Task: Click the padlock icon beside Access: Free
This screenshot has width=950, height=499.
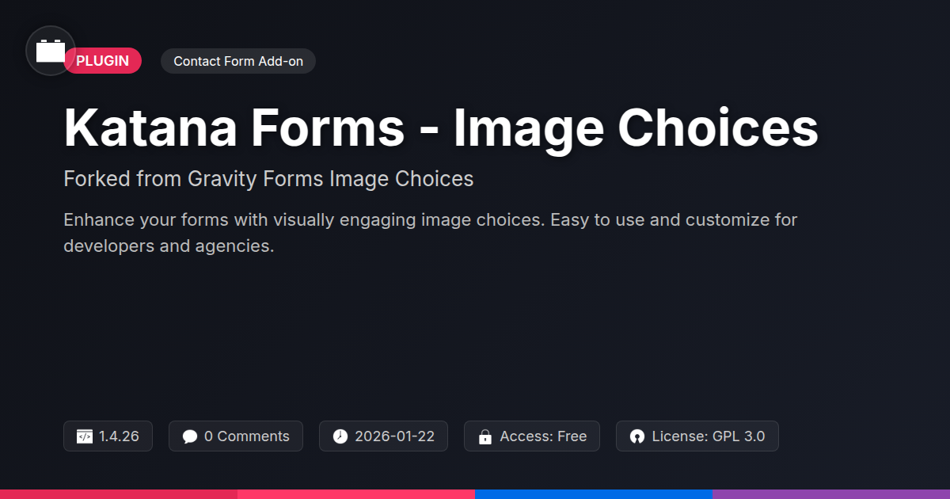Action: 485,436
